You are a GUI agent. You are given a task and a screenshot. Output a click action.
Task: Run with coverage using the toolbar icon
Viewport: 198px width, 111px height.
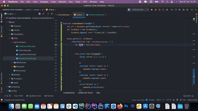coord(159,10)
